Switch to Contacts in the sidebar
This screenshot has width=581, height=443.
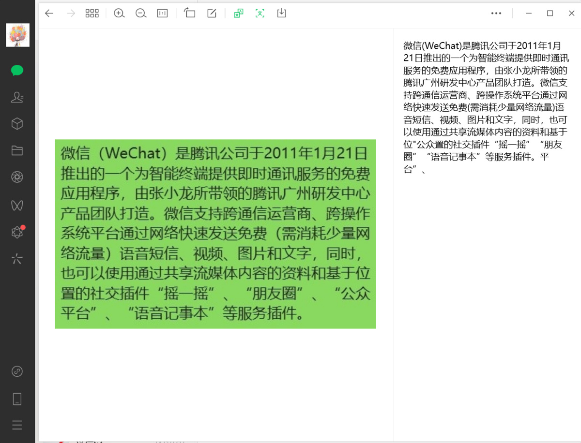[17, 97]
